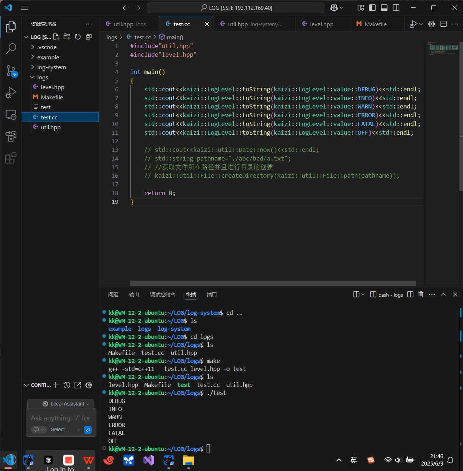Switch to the 调试控制台 debug console tab
The height and width of the screenshot is (471, 463).
click(x=163, y=294)
